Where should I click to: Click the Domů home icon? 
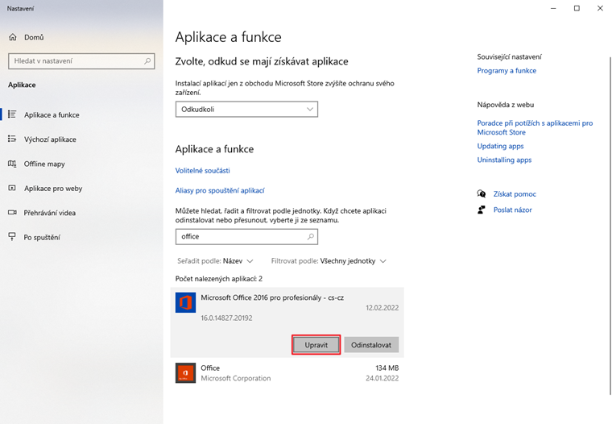[x=13, y=37]
